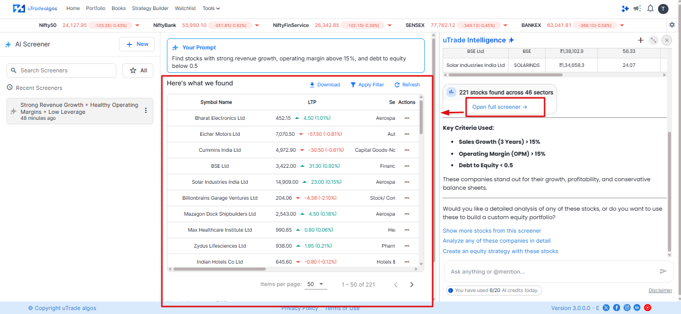The width and height of the screenshot is (681, 314).
Task: Open actions menu for Cummins India Ltd
Action: 407,150
